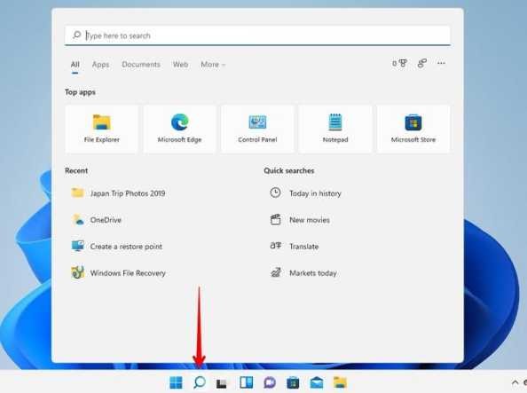
Task: Switch to the Documents tab
Action: click(x=141, y=64)
